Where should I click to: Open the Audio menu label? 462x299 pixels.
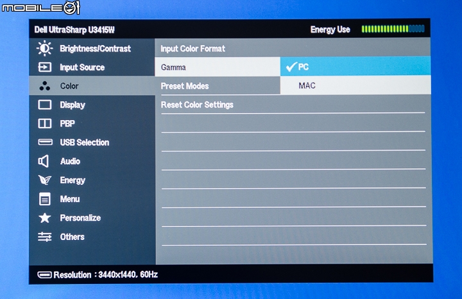click(x=70, y=161)
